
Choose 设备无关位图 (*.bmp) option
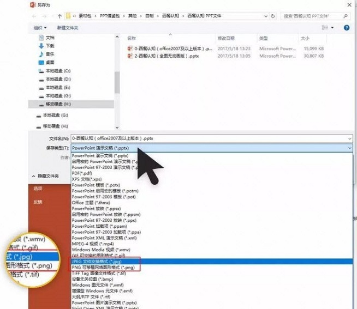[x=92, y=279]
